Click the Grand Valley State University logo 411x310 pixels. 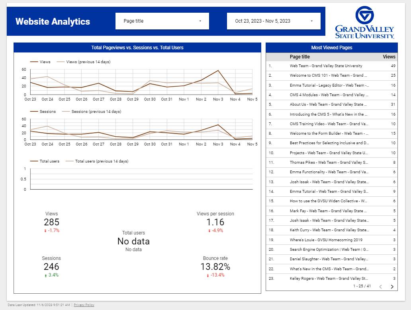click(x=364, y=22)
